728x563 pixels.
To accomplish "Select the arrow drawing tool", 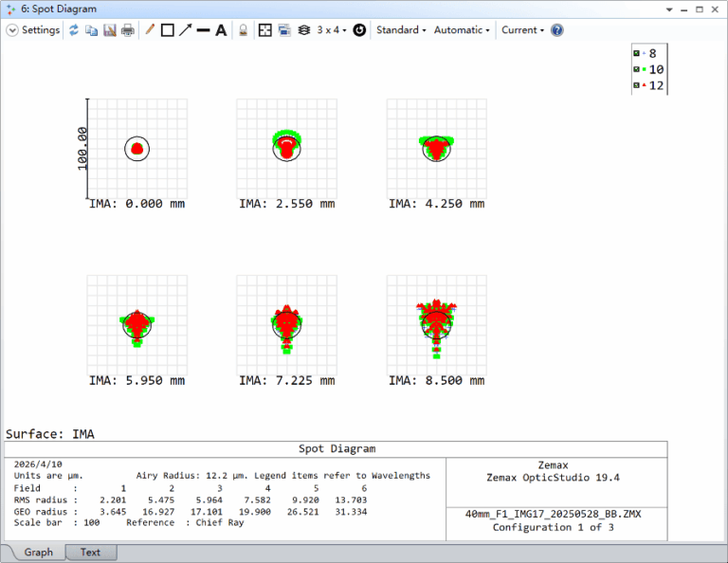I will tap(186, 30).
